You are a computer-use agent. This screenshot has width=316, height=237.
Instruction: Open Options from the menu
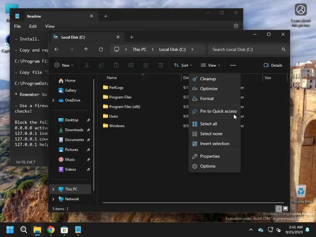click(215, 166)
